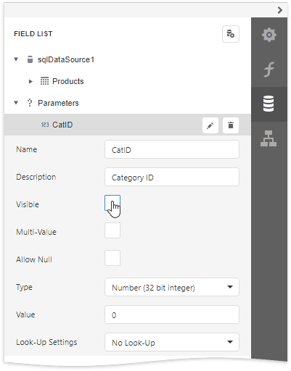The image size is (291, 371).
Task: Select the Field List database tab
Action: [x=269, y=104]
